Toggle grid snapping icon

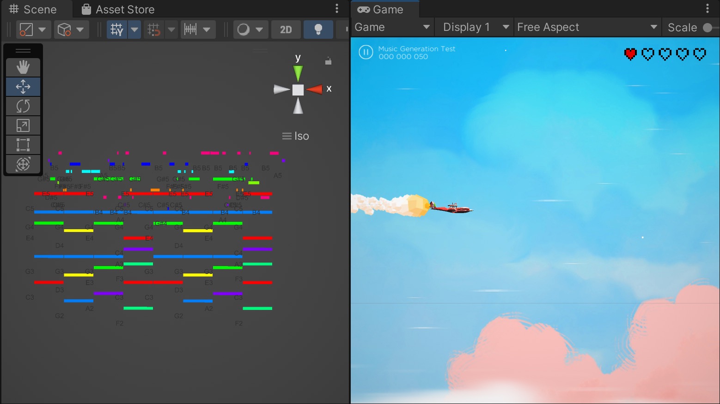point(154,30)
